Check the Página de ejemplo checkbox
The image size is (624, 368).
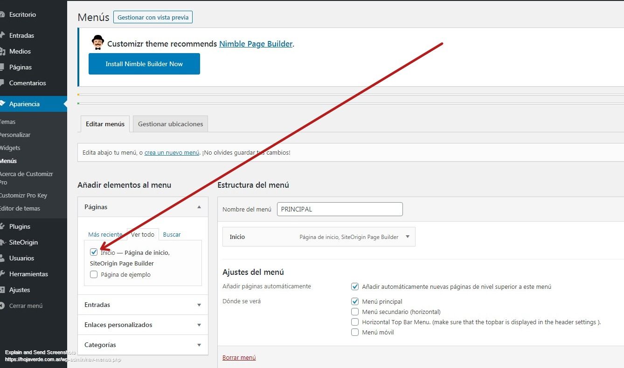point(94,274)
